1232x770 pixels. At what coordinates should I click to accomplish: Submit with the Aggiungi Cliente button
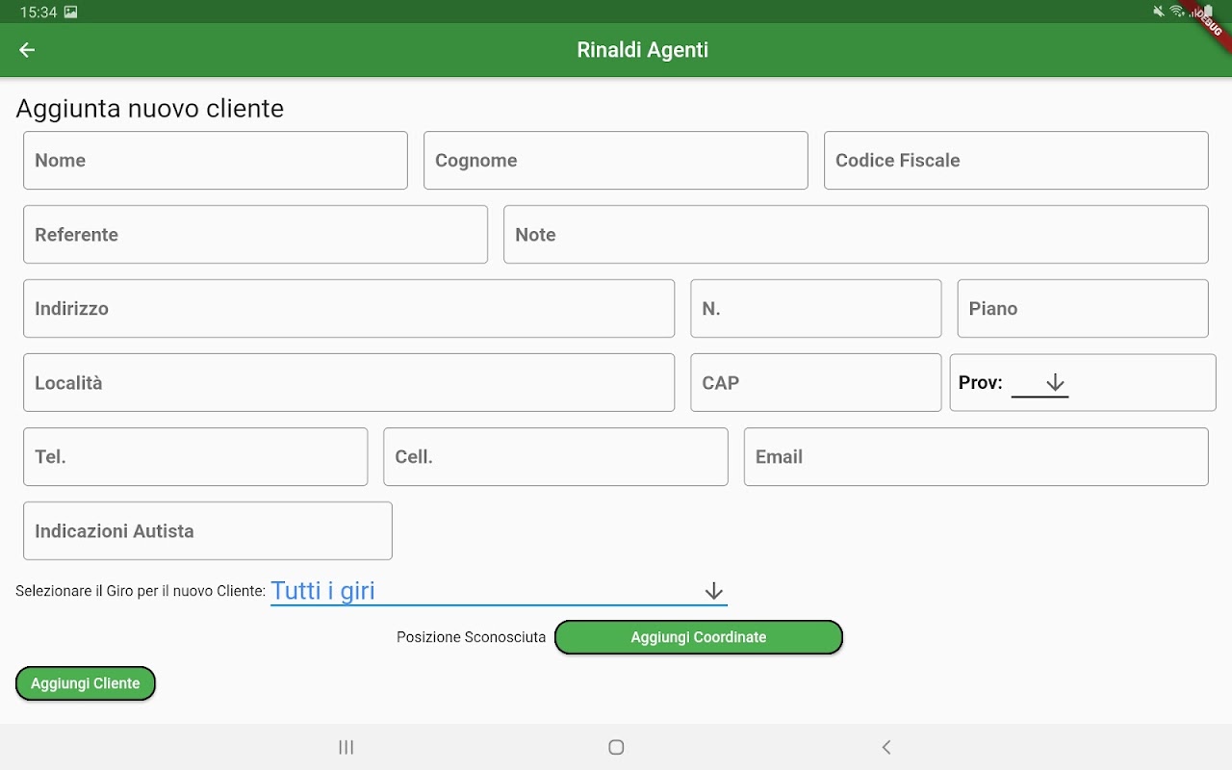point(86,683)
